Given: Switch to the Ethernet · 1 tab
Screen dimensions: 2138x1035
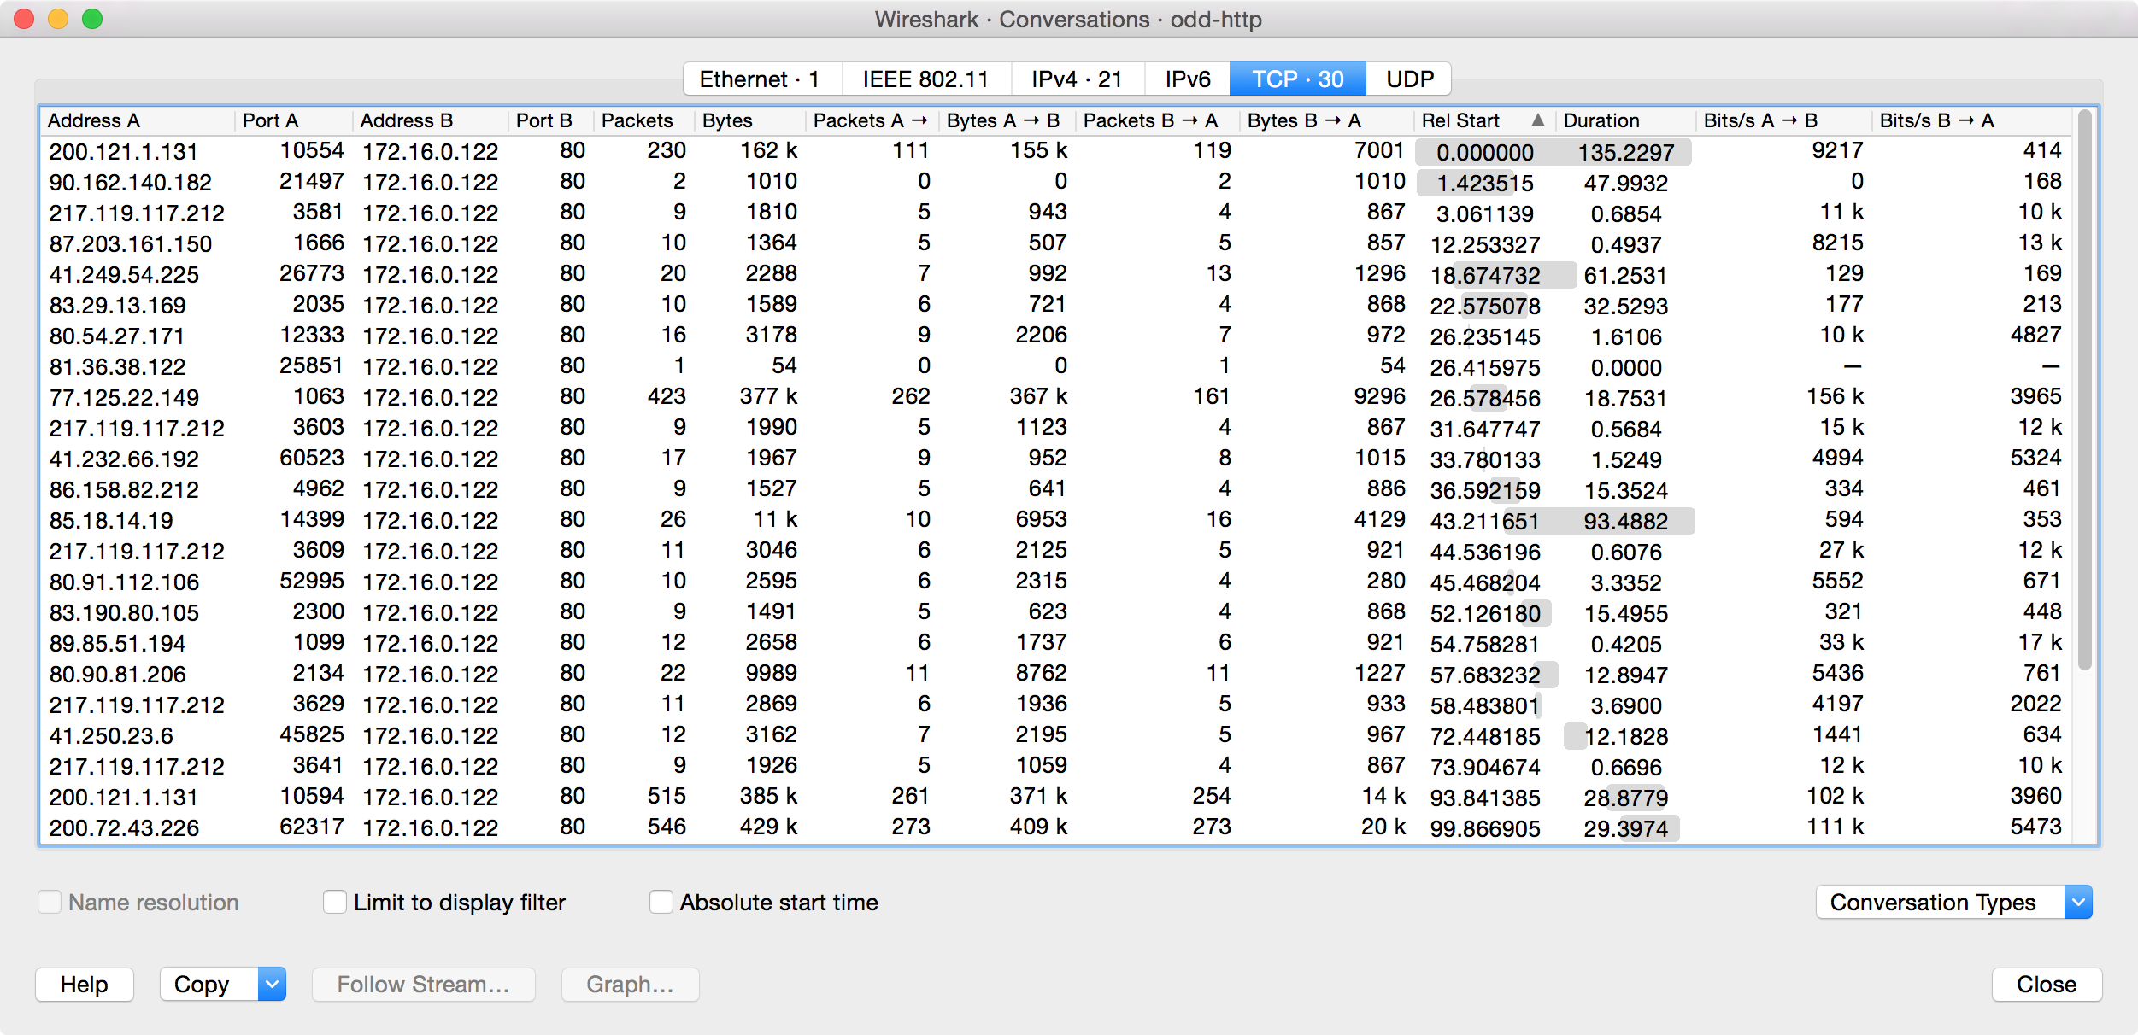Looking at the screenshot, I should (x=762, y=79).
